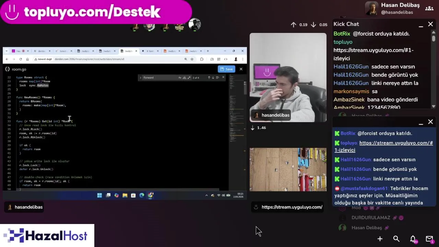Open notifications bell in the bottom bar
This screenshot has height=247, width=439.
[413, 239]
